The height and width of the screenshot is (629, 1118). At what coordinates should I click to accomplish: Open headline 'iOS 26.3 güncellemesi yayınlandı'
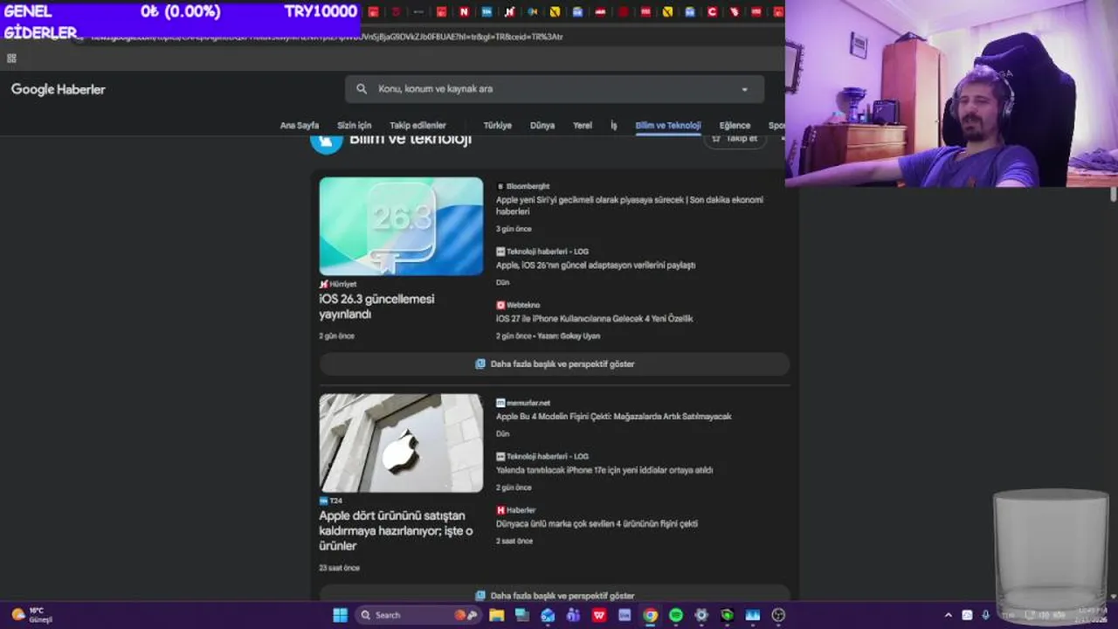[376, 307]
